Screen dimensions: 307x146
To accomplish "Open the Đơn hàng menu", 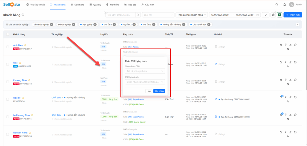I will 78,5.
